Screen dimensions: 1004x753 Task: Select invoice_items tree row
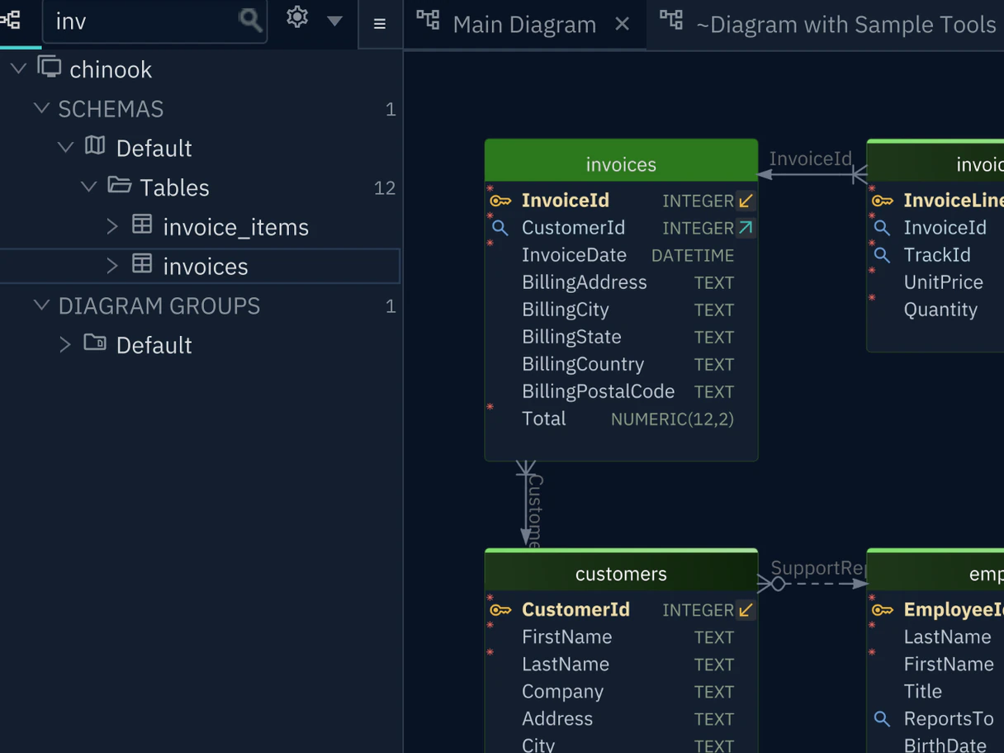(201, 227)
